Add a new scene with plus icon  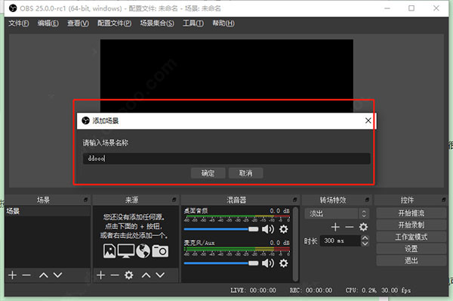pos(12,275)
